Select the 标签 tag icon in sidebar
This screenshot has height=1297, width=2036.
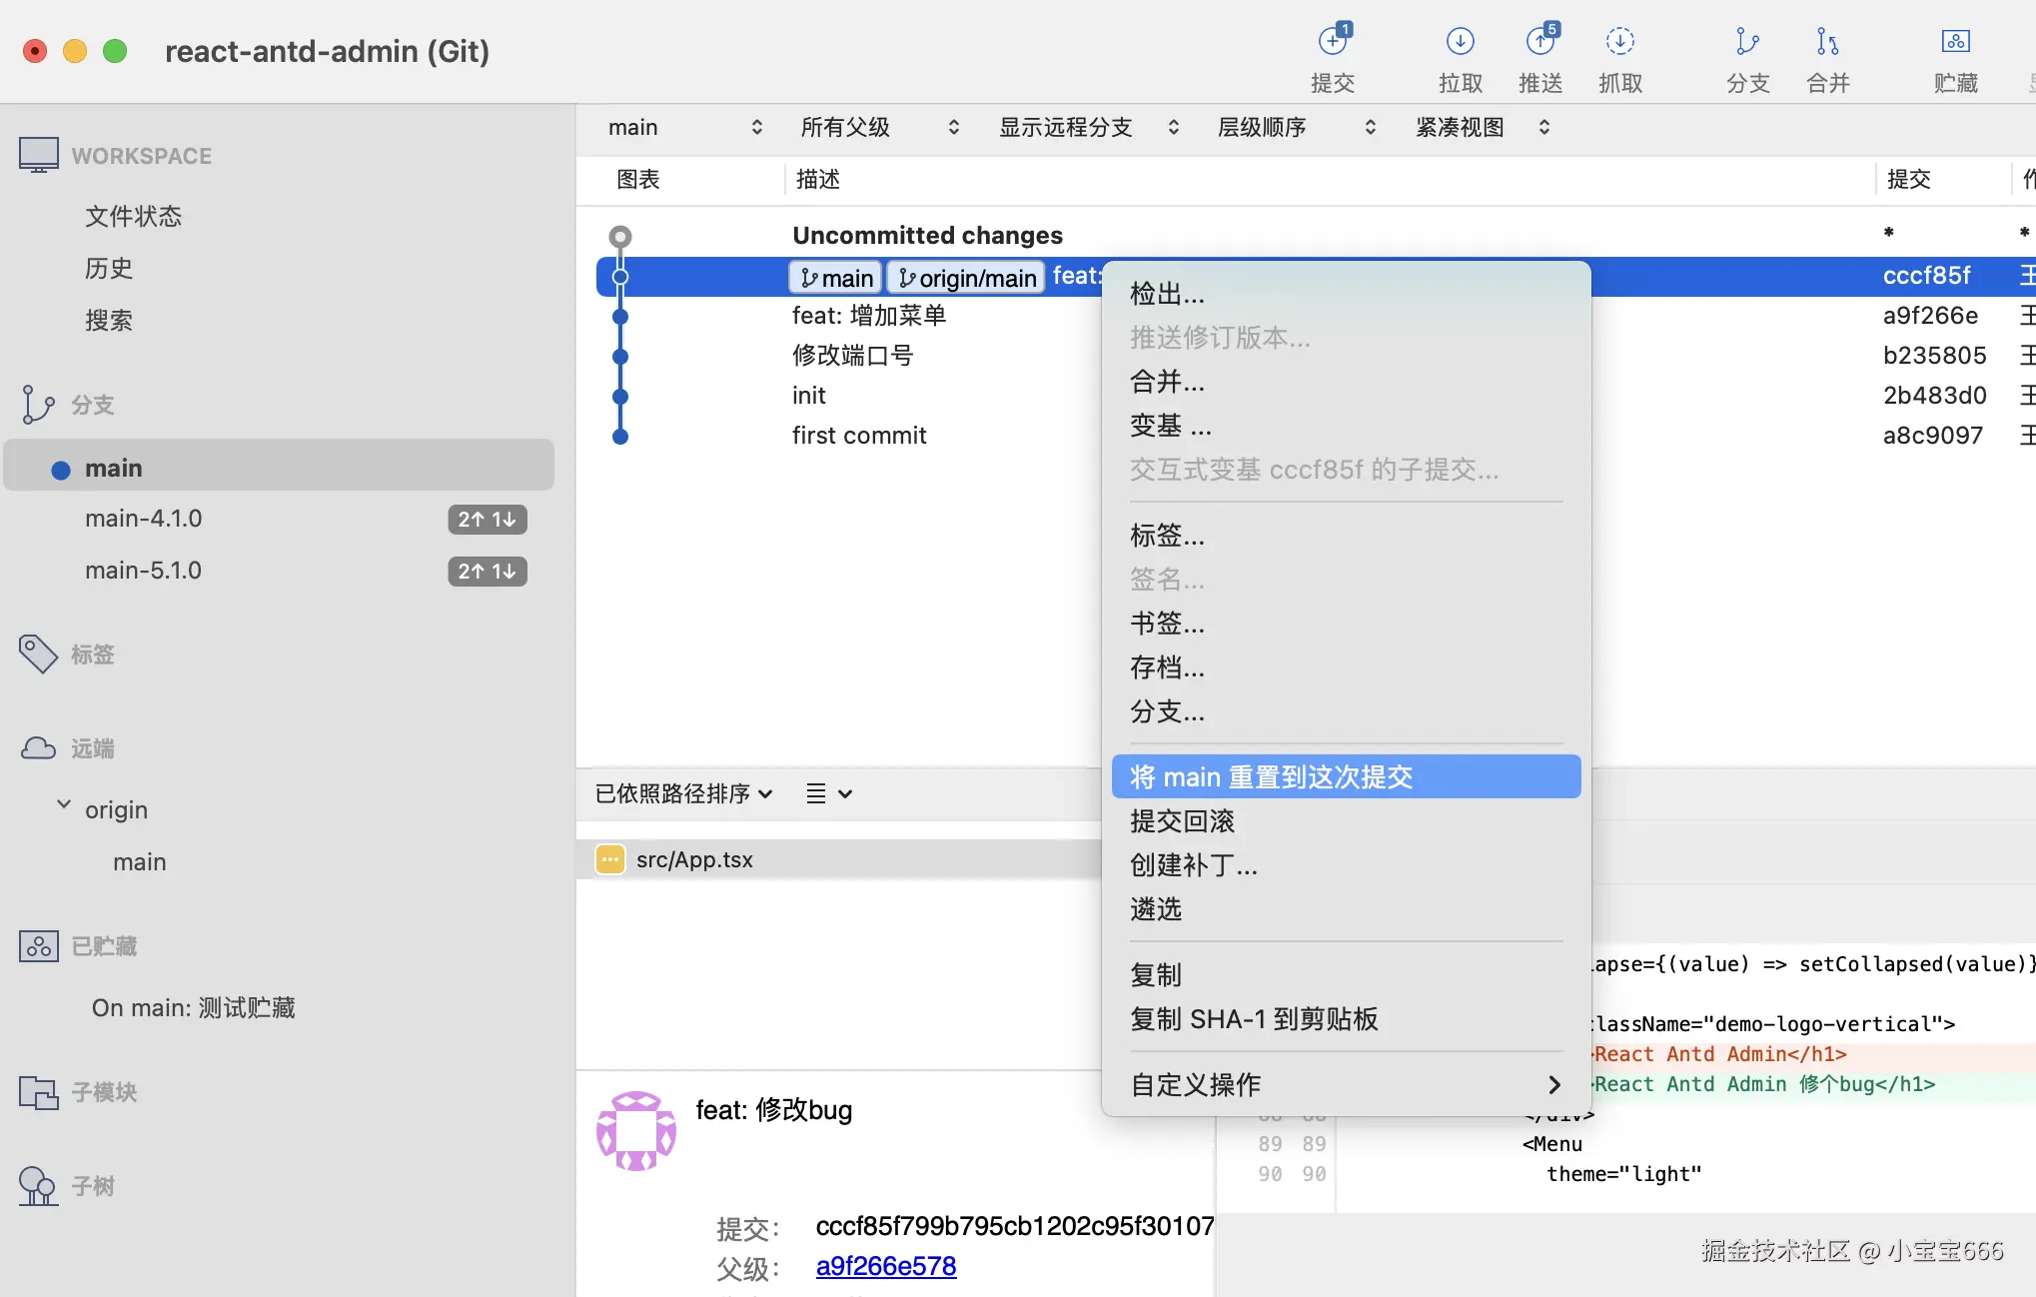[x=38, y=653]
